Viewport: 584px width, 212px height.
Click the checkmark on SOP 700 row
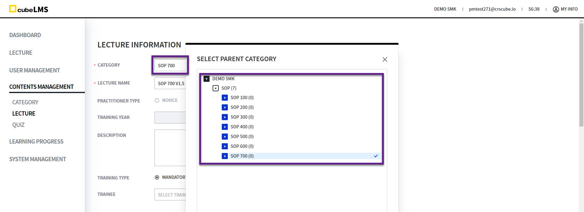point(376,156)
